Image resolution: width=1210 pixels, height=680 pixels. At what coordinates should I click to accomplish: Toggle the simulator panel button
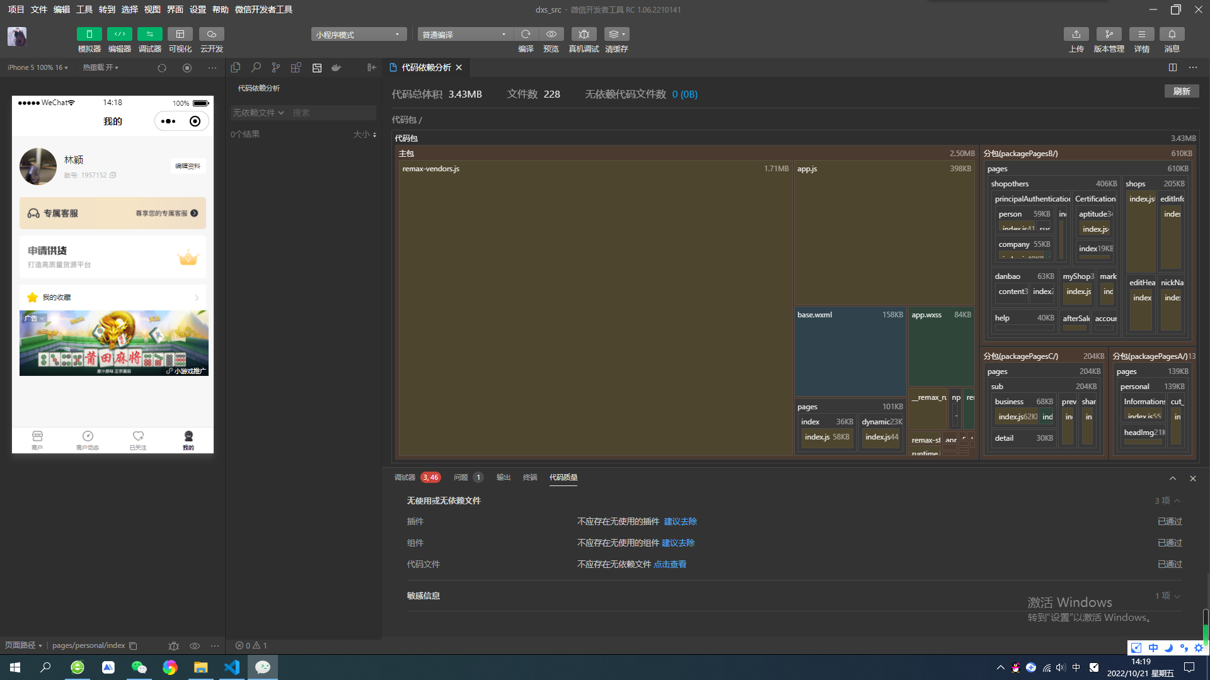tap(89, 34)
